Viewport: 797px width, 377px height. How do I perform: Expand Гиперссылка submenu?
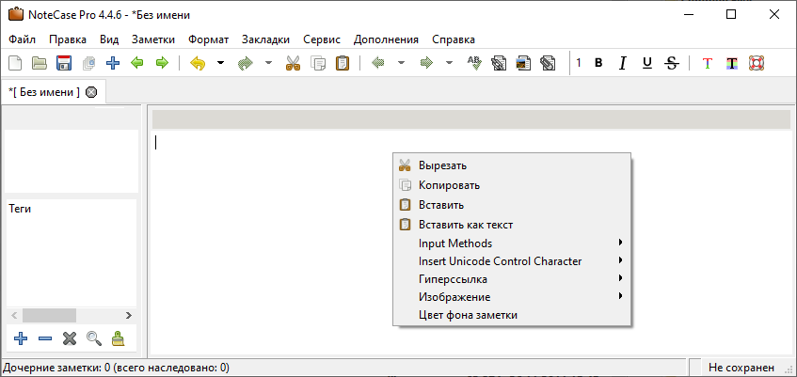point(512,279)
